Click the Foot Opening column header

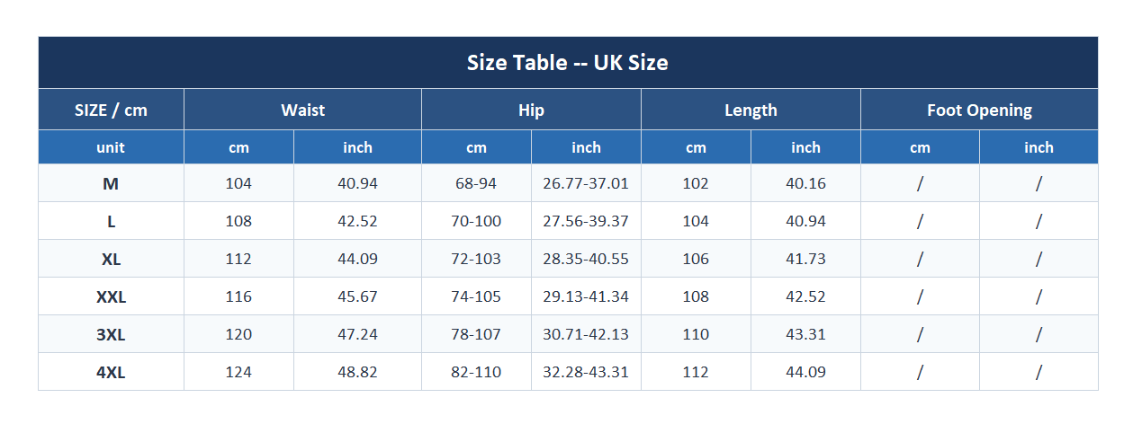pos(979,110)
